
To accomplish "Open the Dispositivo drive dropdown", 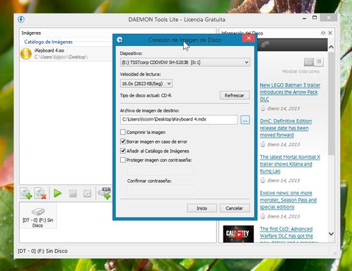I will point(185,62).
